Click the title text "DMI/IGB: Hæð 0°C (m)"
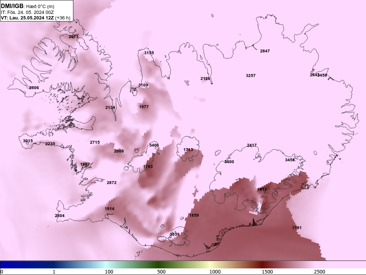The width and height of the screenshot is (366, 275). (28, 6)
